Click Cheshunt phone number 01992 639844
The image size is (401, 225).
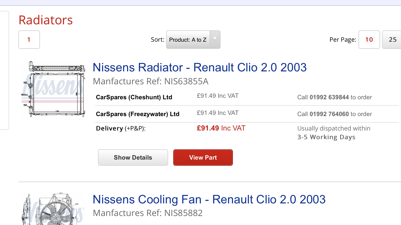(x=329, y=97)
